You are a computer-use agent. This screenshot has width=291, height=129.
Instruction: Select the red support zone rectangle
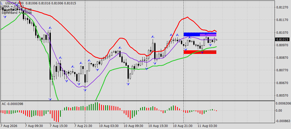pyautogui.click(x=200, y=52)
